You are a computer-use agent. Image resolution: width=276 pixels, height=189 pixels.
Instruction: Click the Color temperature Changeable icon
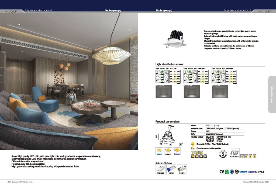(193, 148)
